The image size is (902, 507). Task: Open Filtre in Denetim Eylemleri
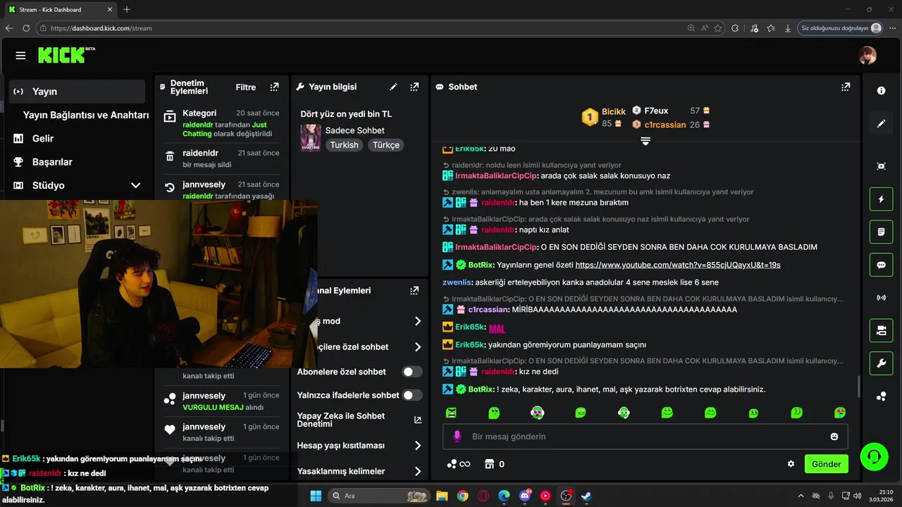coord(245,87)
